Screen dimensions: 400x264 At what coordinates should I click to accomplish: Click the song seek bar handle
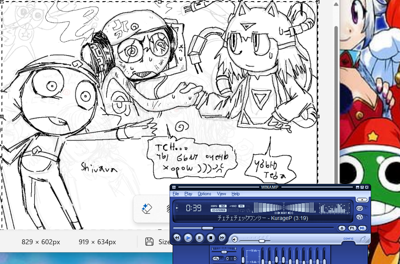[x=207, y=228]
